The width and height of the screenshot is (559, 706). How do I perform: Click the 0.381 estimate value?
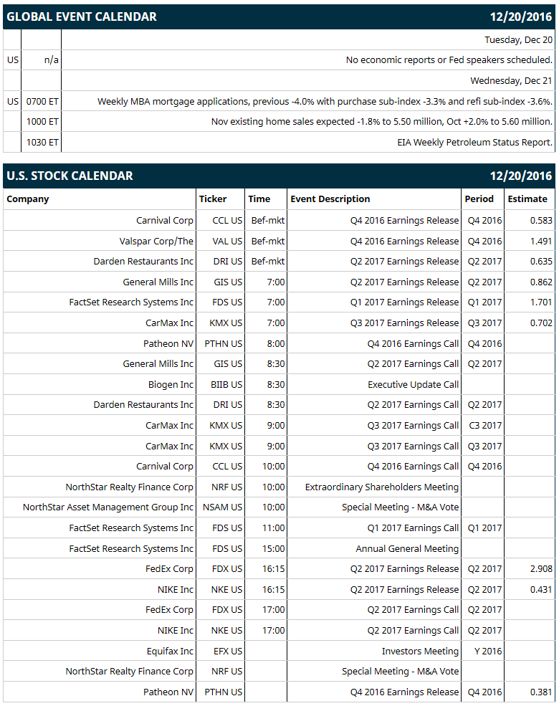coord(541,692)
